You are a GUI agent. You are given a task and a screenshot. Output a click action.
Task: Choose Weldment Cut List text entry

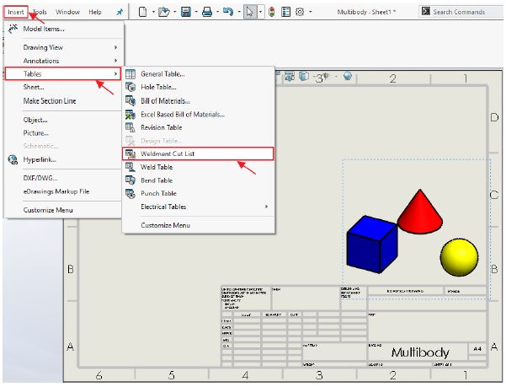168,153
